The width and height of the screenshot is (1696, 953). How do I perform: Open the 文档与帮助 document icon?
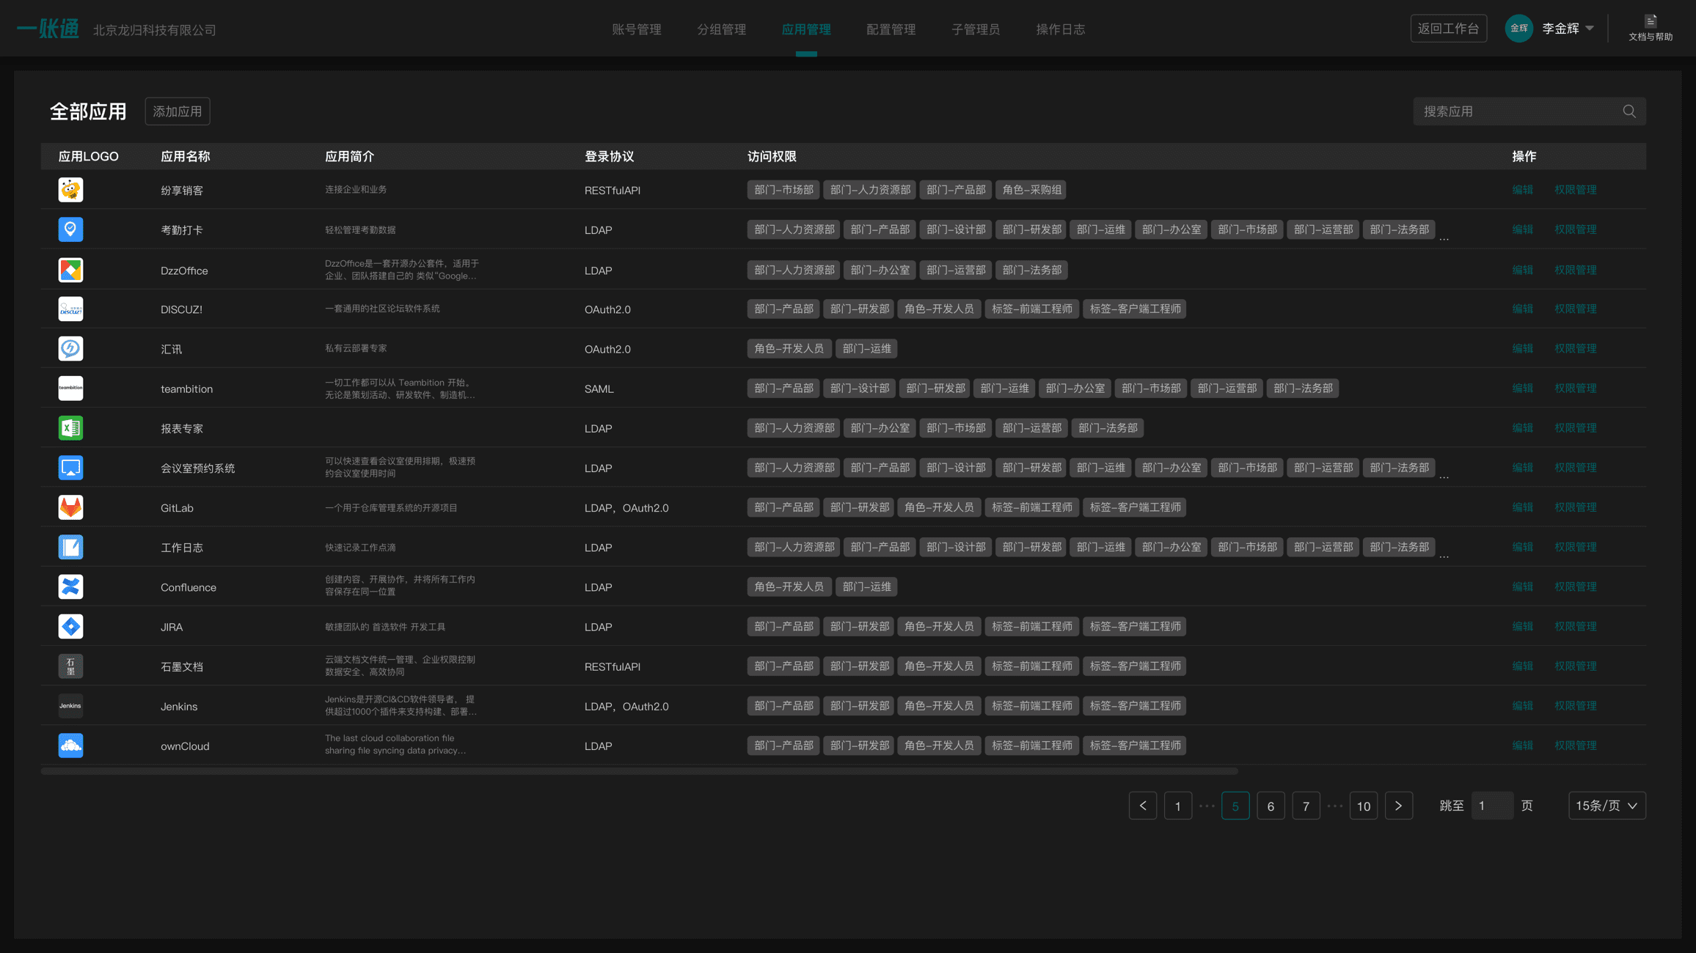coord(1651,21)
